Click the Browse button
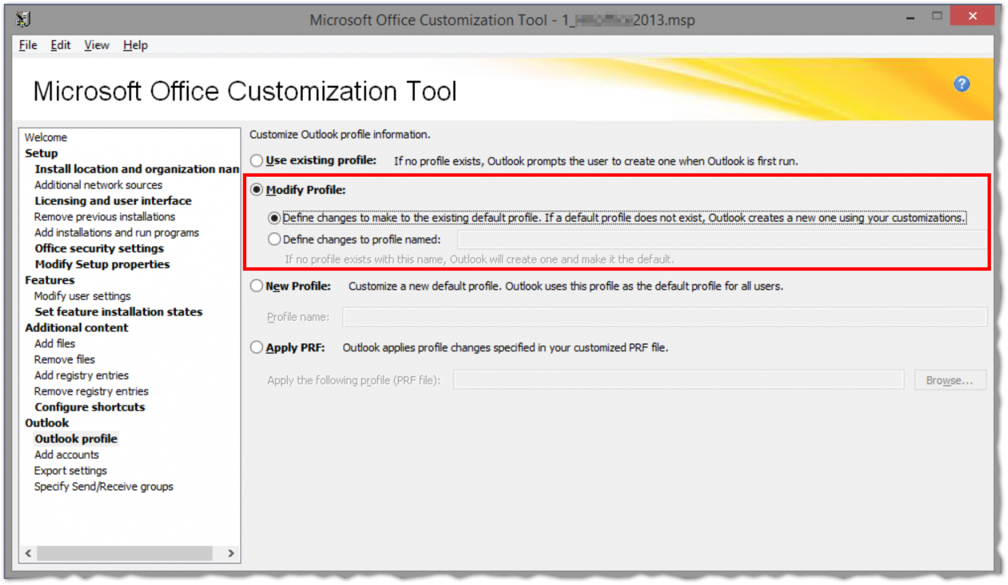Screen dimensions: 1008x585 coord(949,380)
